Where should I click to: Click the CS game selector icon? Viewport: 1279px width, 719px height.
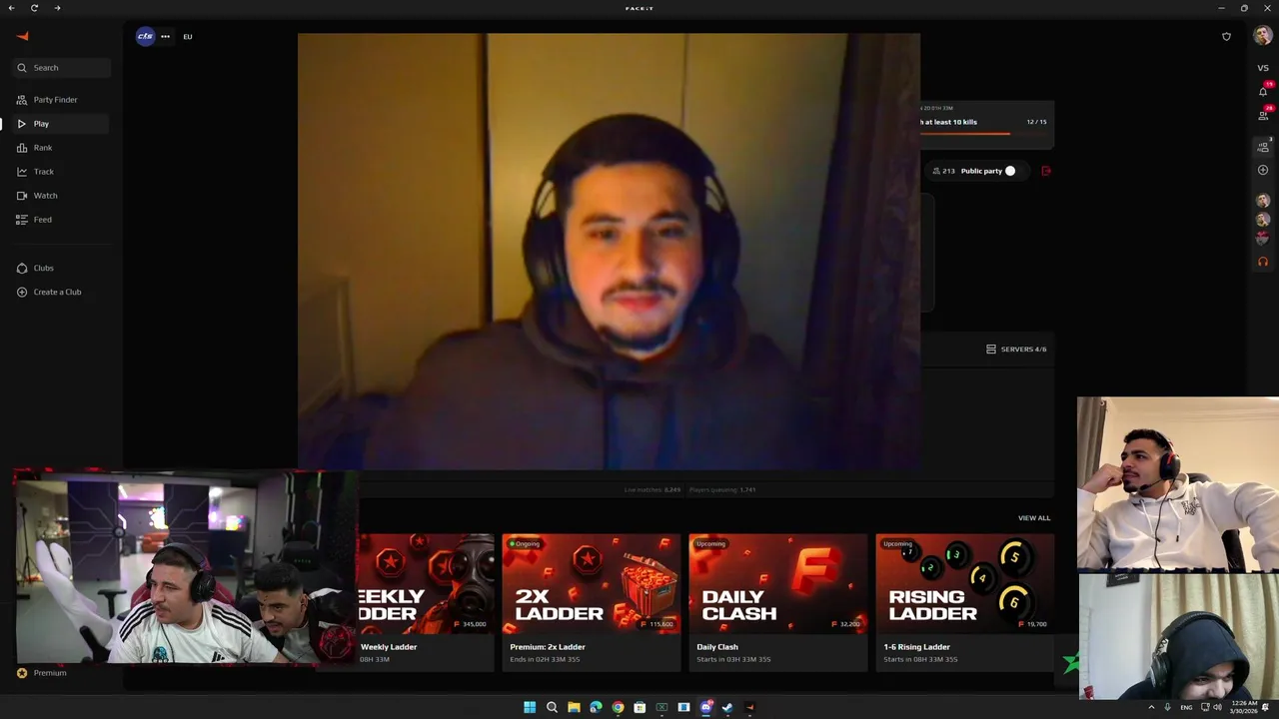pos(145,37)
